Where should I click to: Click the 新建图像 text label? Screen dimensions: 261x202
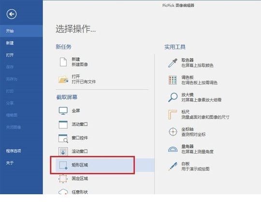[80, 64]
